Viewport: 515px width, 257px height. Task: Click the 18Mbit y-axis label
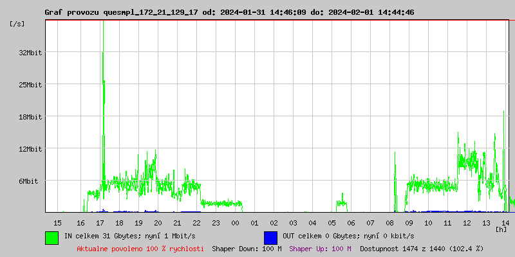(30, 117)
